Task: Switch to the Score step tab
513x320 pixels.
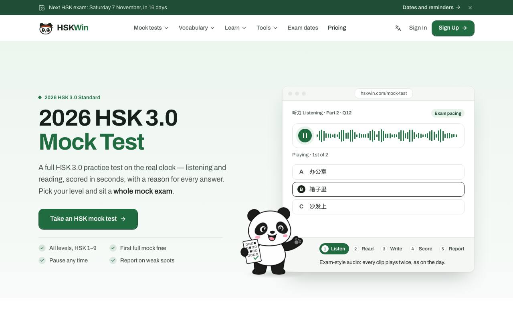Action: point(421,249)
